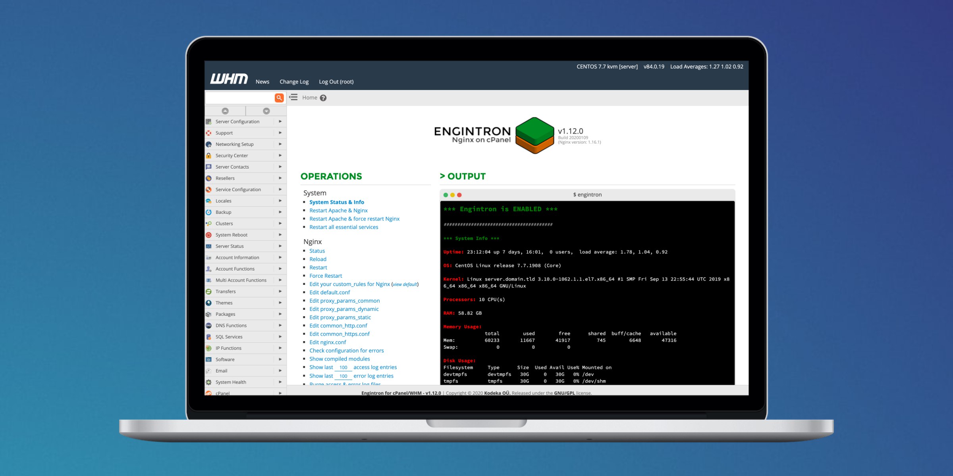Click the WHM logo

coord(229,79)
